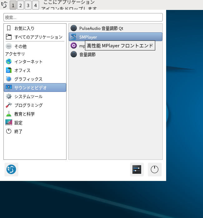This screenshot has width=203, height=218.
Task: Show すべてのアプリケーション category
Action: pos(35,37)
